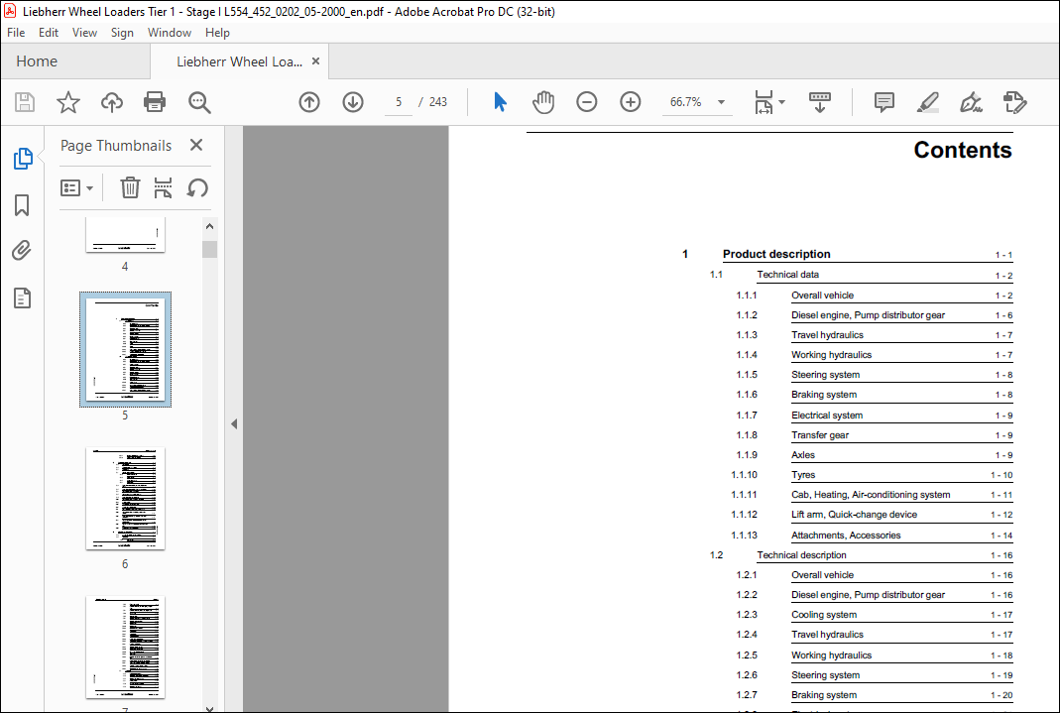Open the File menu
Viewport: 1060px width, 713px height.
tap(16, 33)
